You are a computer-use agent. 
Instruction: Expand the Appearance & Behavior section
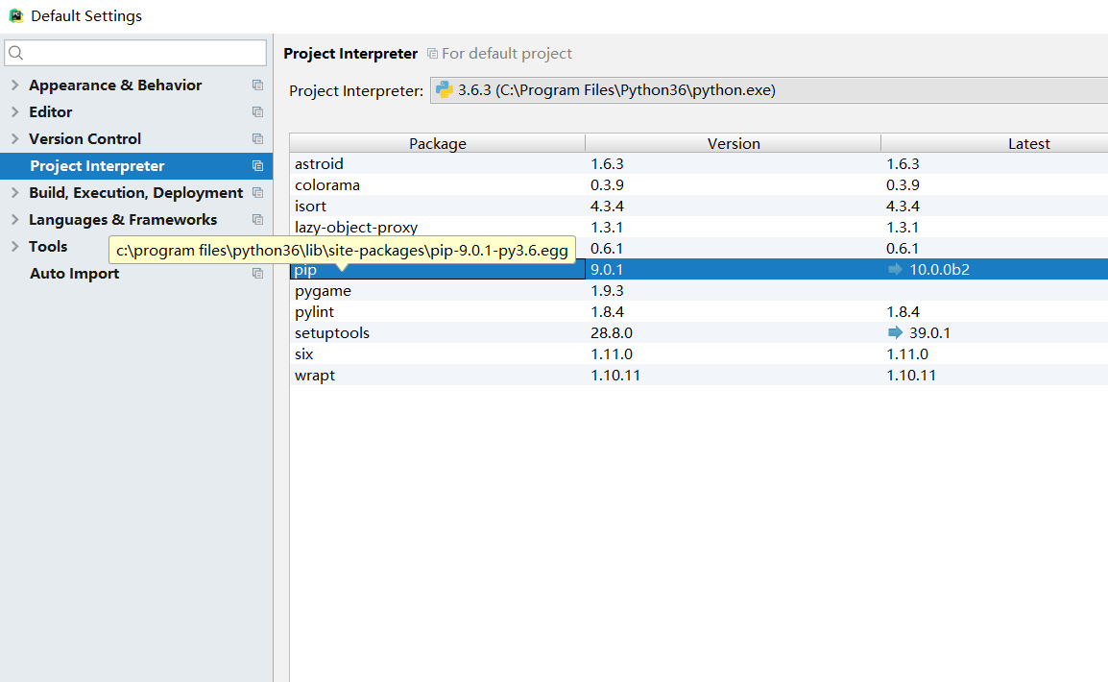[x=14, y=85]
